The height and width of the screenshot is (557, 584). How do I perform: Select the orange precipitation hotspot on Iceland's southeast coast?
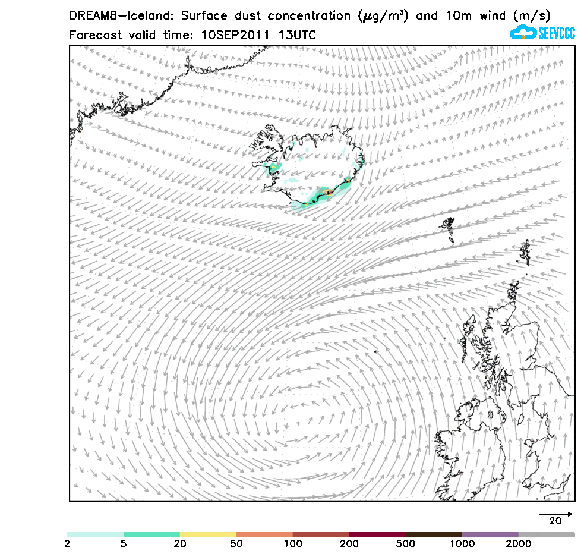(x=328, y=192)
